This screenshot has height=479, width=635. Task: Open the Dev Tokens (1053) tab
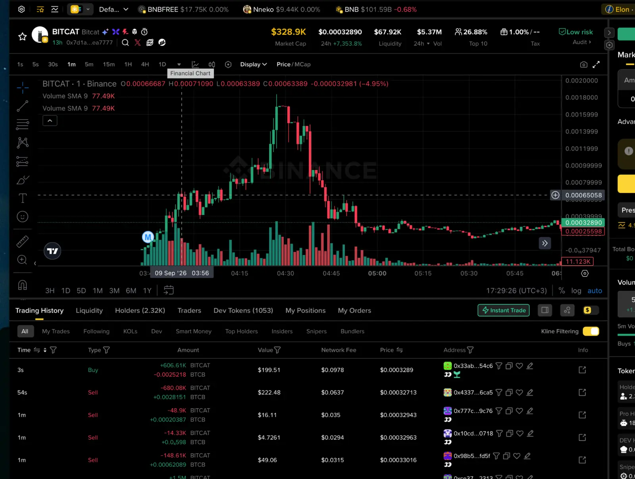pos(243,311)
